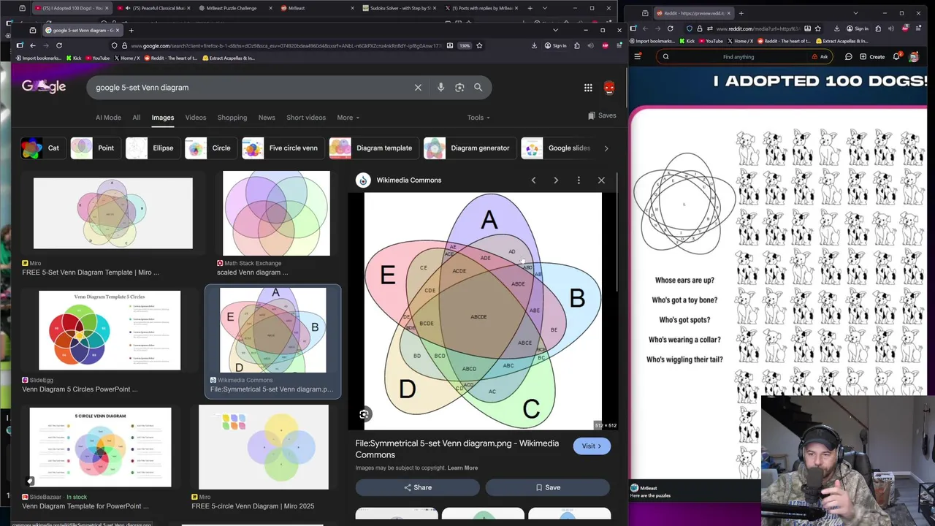
Task: Bookmark the Google page with the star
Action: (x=479, y=45)
